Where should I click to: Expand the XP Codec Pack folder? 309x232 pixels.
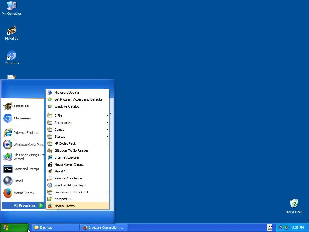pyautogui.click(x=77, y=143)
